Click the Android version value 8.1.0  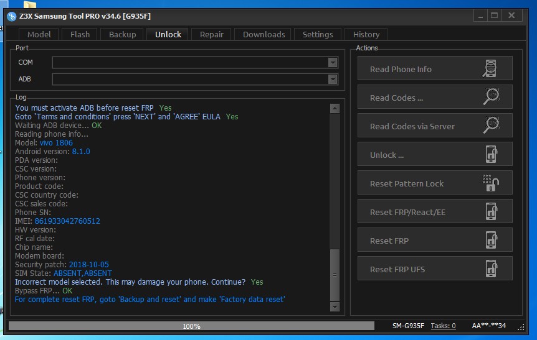click(81, 152)
